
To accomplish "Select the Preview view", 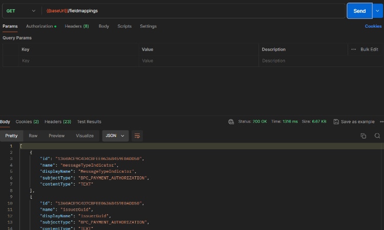I will click(x=56, y=136).
